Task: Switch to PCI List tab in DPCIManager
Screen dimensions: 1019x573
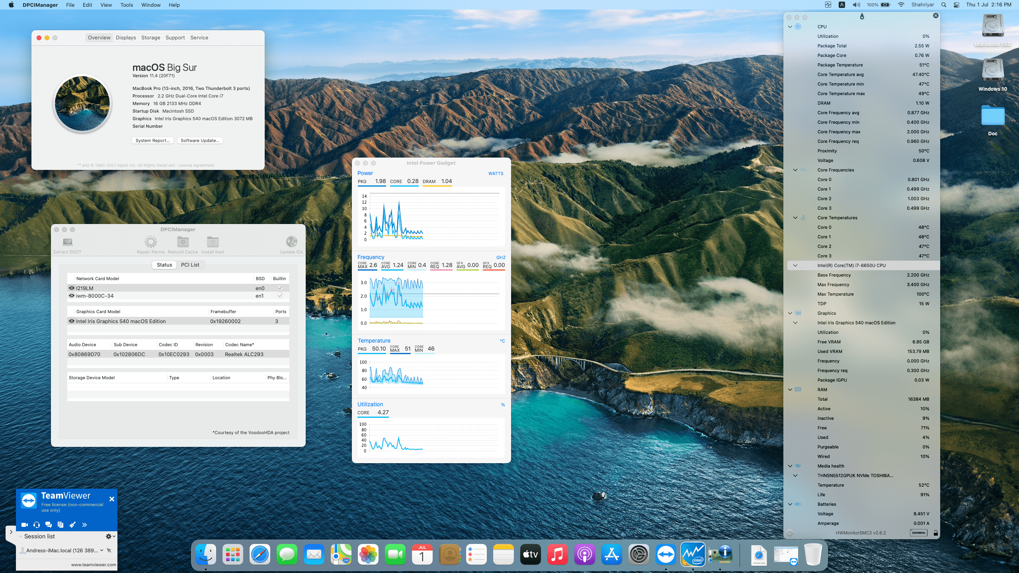Action: 190,265
